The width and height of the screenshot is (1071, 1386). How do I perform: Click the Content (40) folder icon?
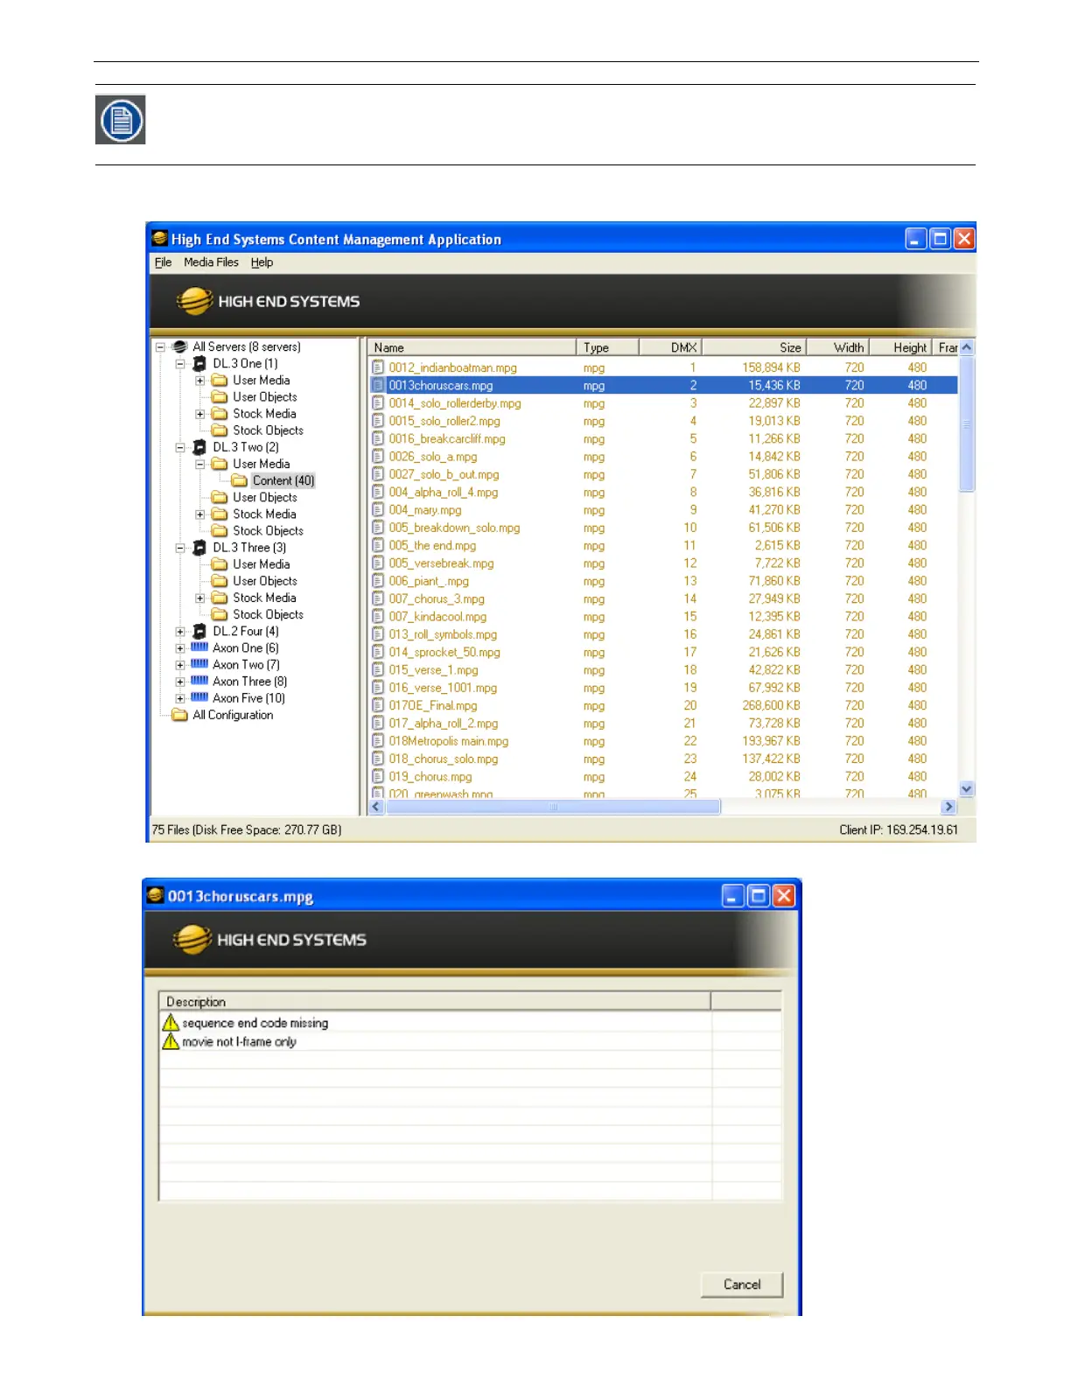(240, 480)
